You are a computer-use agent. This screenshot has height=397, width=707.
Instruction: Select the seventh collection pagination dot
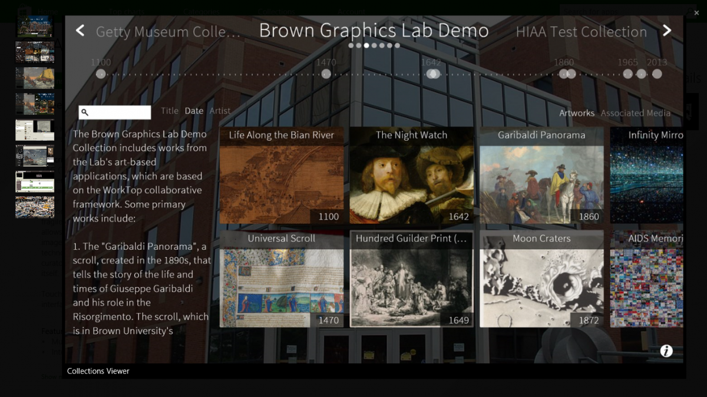pyautogui.click(x=397, y=45)
